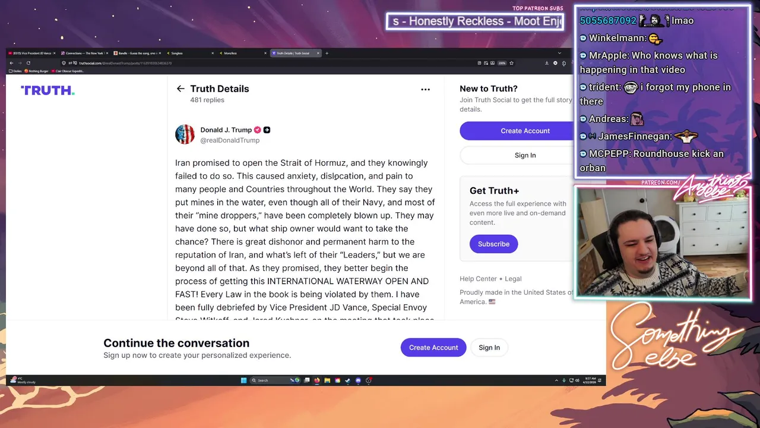The width and height of the screenshot is (760, 428).
Task: Click the "481 replies" count
Action: click(x=207, y=100)
